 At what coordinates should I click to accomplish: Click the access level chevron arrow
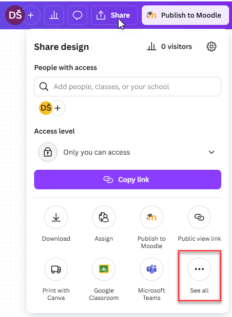[212, 152]
